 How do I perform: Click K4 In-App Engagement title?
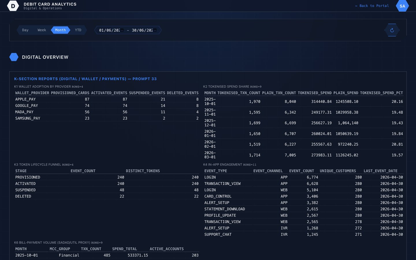(x=230, y=165)
